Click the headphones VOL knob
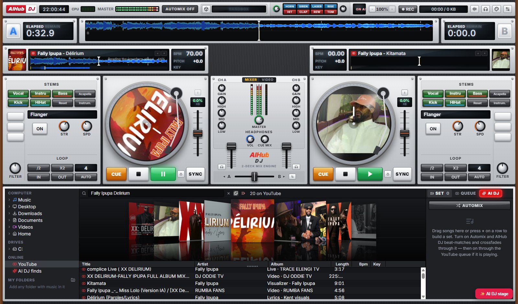518x304 pixels. click(250, 139)
